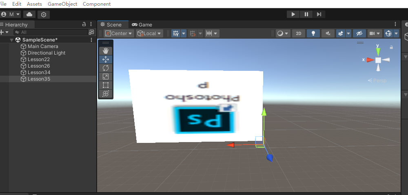Toggle 2D scene view mode

point(299,33)
